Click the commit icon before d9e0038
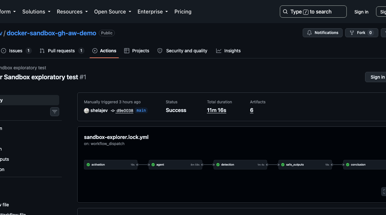This screenshot has width=386, height=215. (113, 110)
